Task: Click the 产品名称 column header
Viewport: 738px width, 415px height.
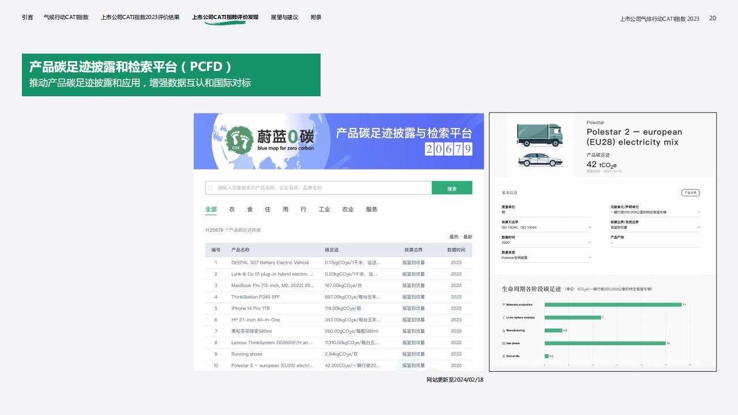Action: tap(240, 250)
